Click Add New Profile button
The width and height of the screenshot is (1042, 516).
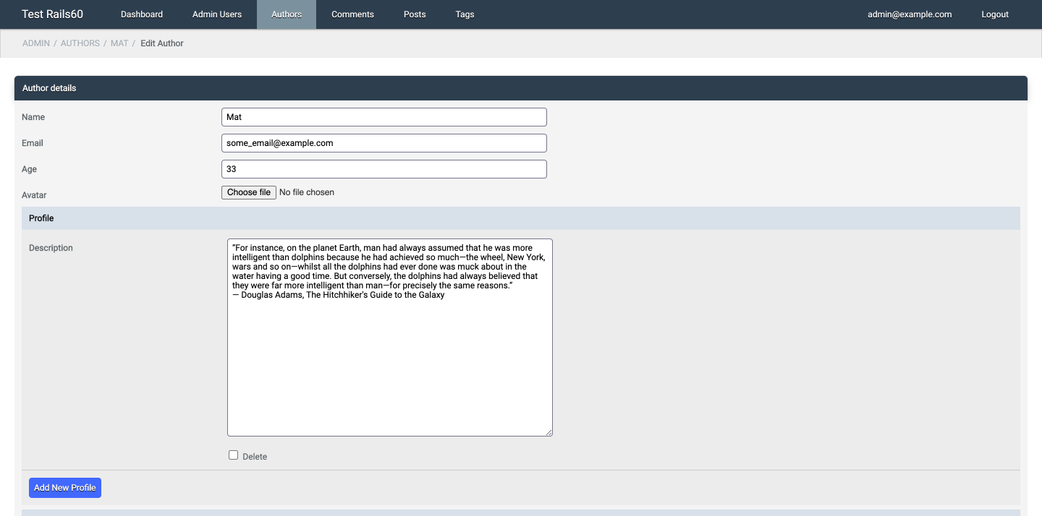pyautogui.click(x=65, y=488)
